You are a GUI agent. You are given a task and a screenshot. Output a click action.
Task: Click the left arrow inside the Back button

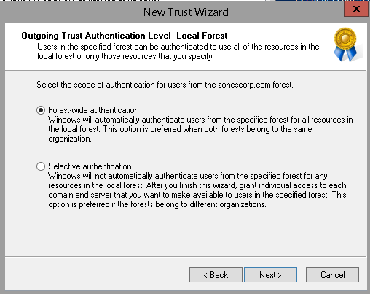pos(205,275)
